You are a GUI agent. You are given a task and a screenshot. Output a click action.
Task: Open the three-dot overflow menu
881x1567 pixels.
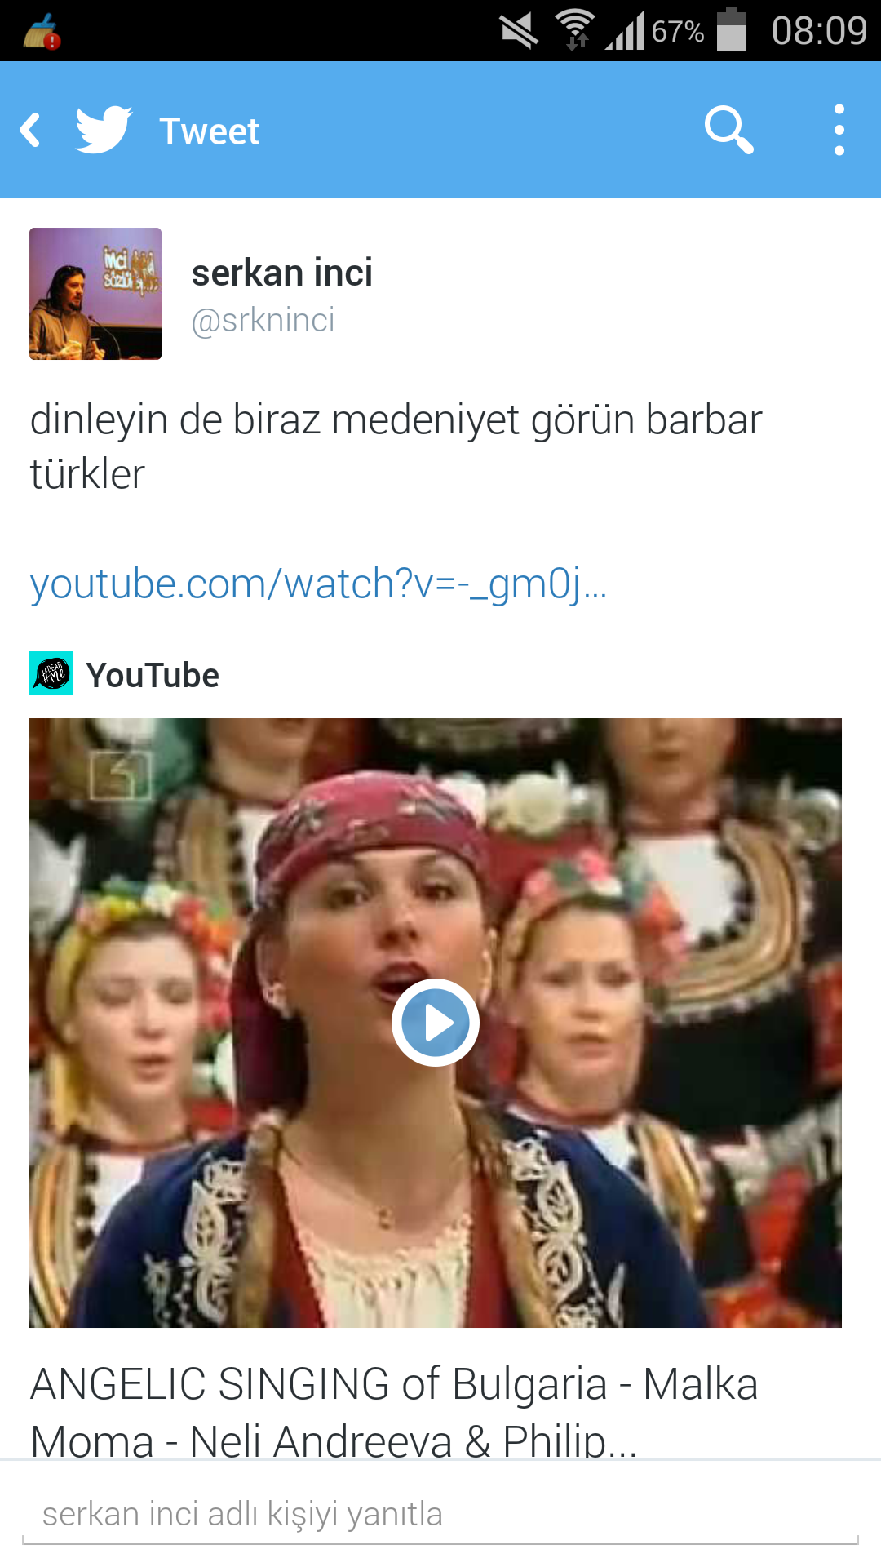tap(839, 130)
